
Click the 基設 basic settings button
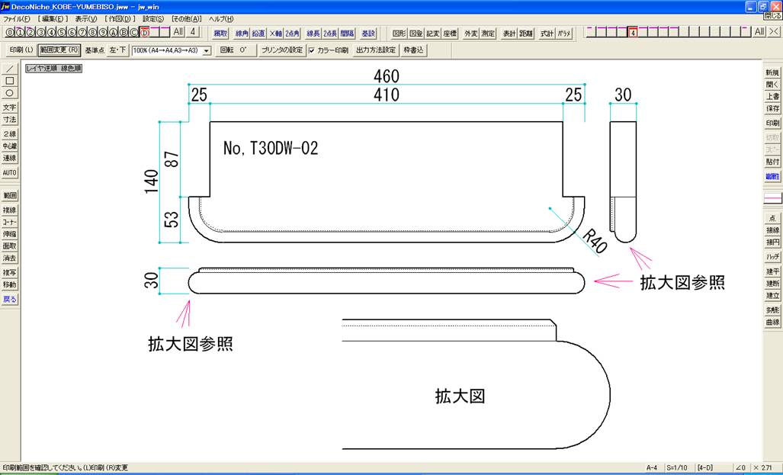368,34
